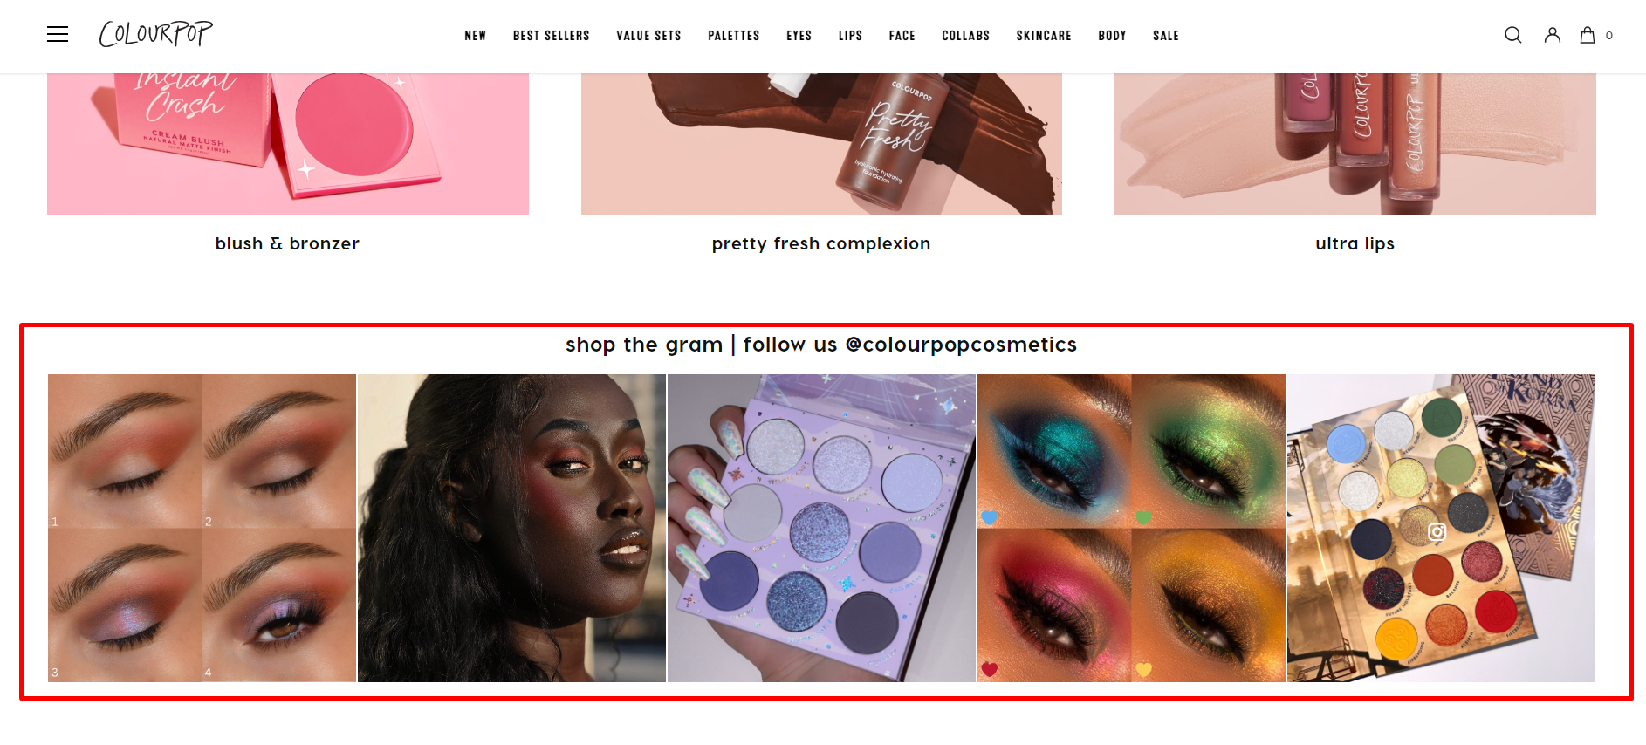
Task: Click the ColourPop logo
Action: pyautogui.click(x=155, y=34)
